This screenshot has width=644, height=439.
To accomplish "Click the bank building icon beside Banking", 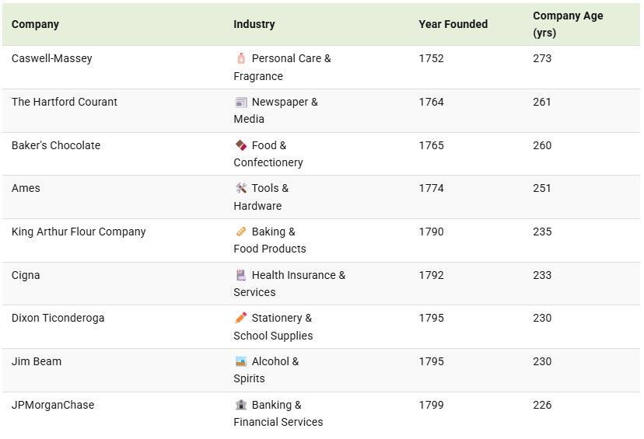I will point(241,405).
